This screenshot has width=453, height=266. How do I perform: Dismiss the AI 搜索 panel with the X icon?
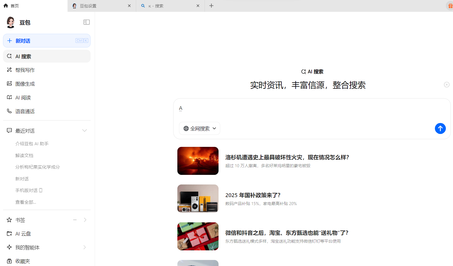tap(447, 85)
